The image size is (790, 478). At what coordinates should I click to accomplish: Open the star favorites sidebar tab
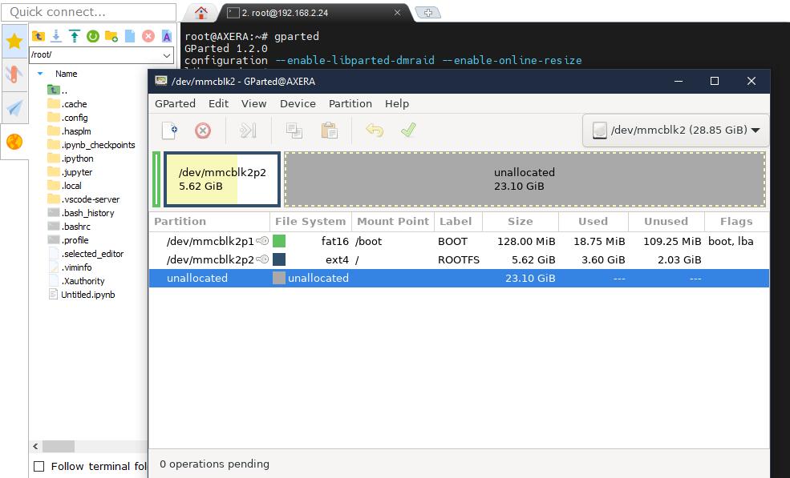point(14,42)
